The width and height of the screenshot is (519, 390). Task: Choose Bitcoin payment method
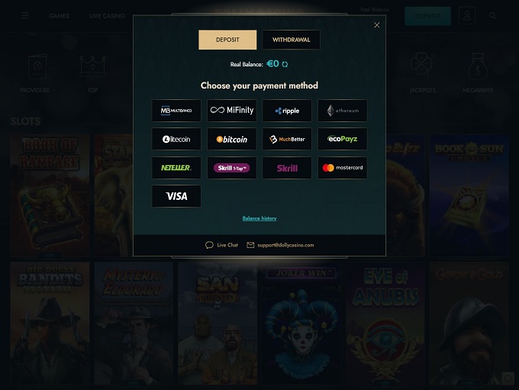point(232,139)
